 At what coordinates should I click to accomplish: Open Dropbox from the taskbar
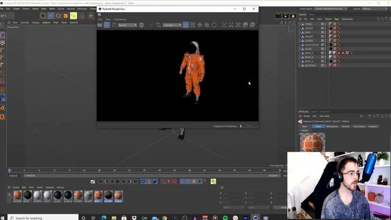[134, 218]
